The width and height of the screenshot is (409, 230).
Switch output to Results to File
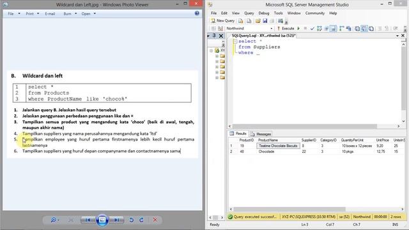(371, 28)
